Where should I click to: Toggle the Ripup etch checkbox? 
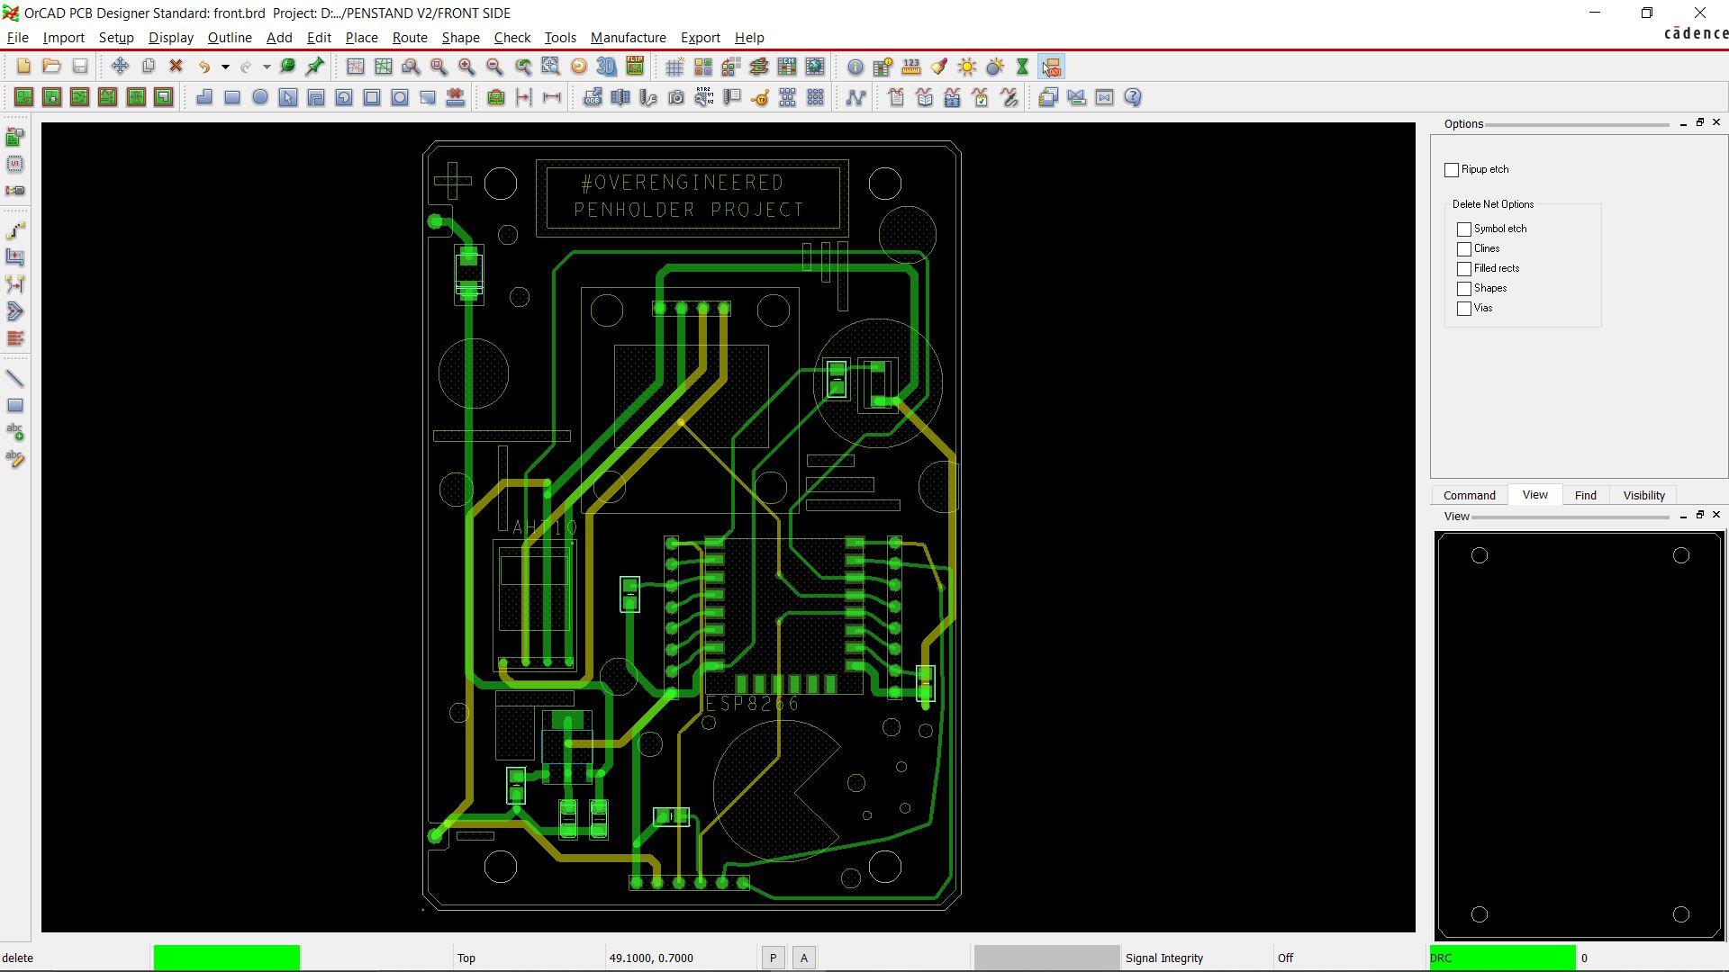pos(1451,168)
